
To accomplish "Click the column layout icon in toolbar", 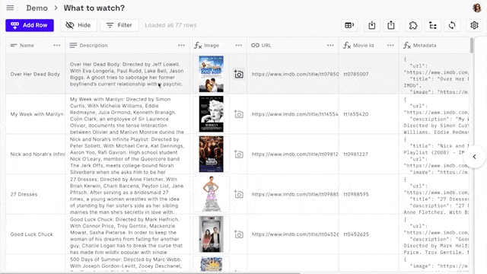I will (x=349, y=25).
